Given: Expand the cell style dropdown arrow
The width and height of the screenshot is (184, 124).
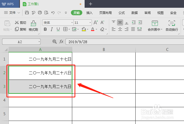Looking at the screenshot, I should (x=78, y=29).
